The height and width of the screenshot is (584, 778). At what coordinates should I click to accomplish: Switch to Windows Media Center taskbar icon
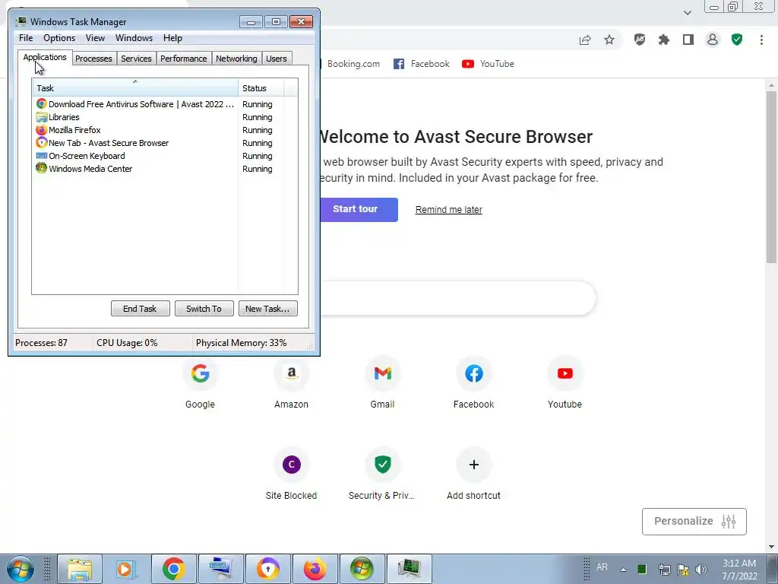[x=362, y=569]
